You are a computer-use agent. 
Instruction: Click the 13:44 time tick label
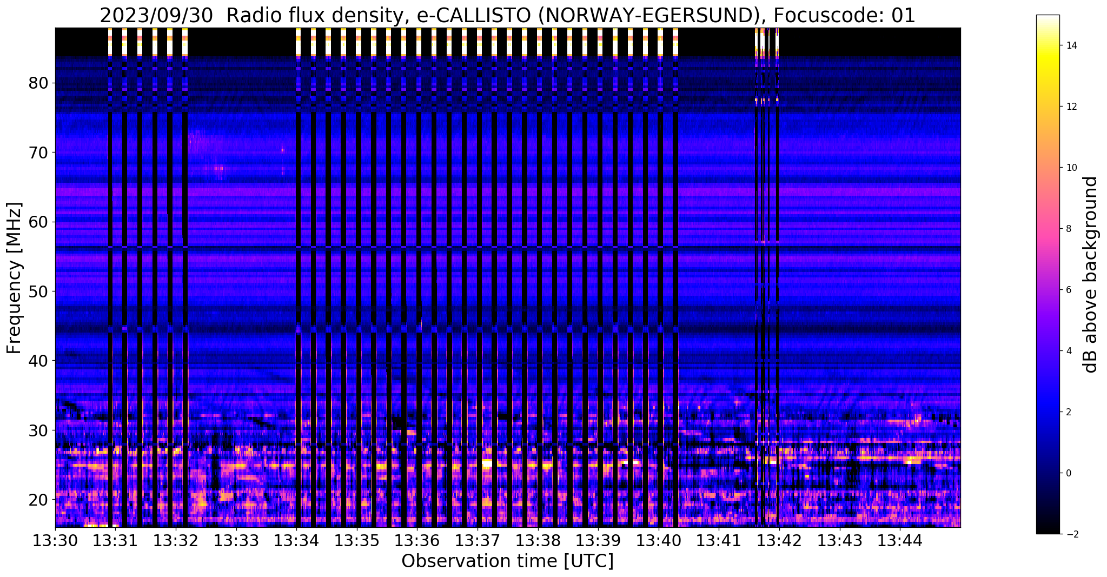(900, 541)
